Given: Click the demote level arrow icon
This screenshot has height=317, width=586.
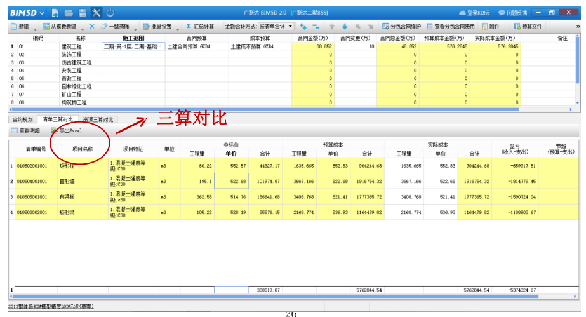Looking at the screenshot, I should click(371, 26).
